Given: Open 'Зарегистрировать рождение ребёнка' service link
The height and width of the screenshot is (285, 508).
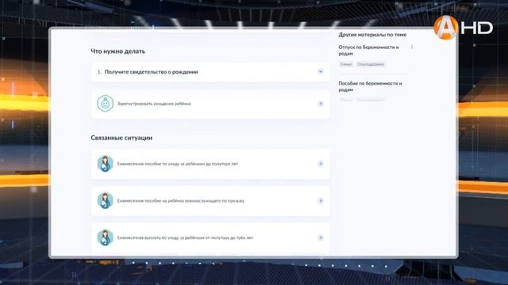Looking at the screenshot, I should pos(154,104).
